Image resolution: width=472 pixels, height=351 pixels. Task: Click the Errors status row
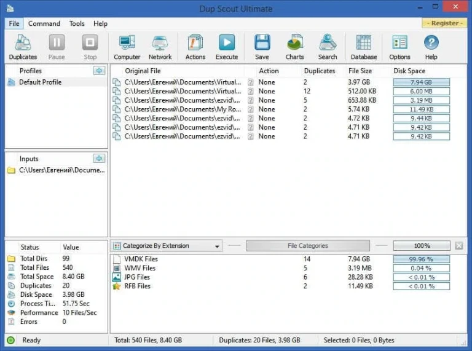(57, 321)
